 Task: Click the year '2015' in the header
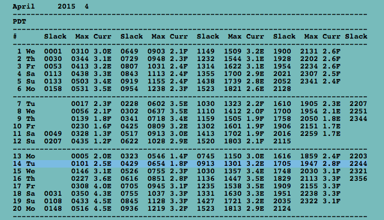pyautogui.click(x=66, y=6)
